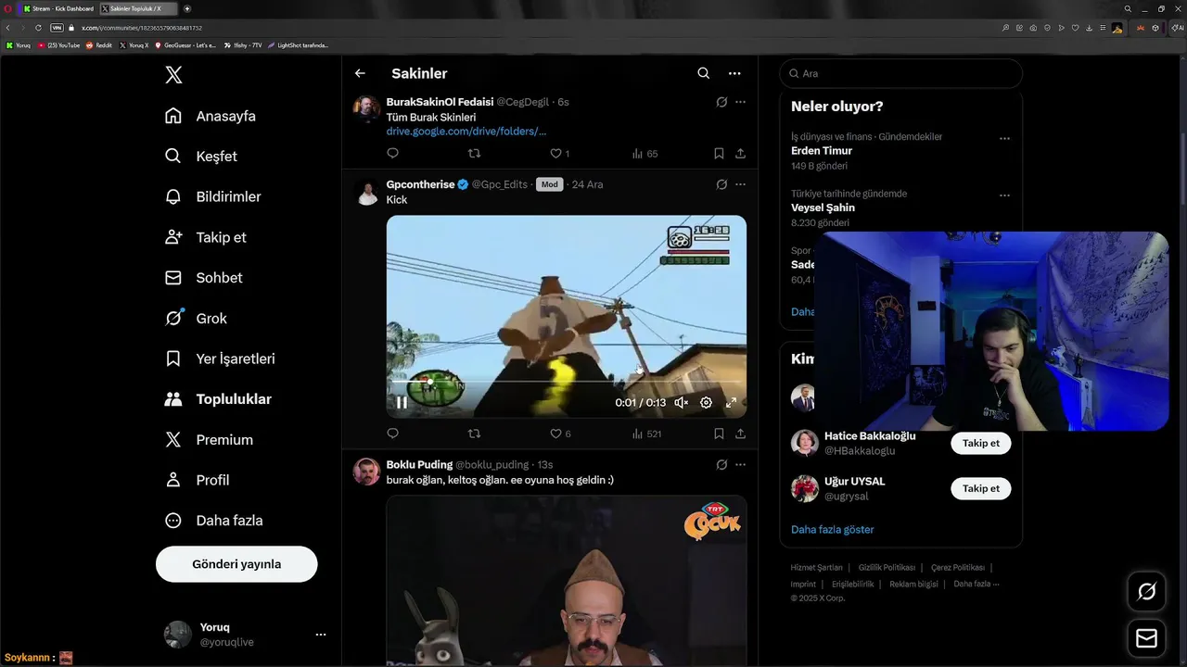Click the Ara search field
This screenshot has height=667, width=1187.
[901, 73]
